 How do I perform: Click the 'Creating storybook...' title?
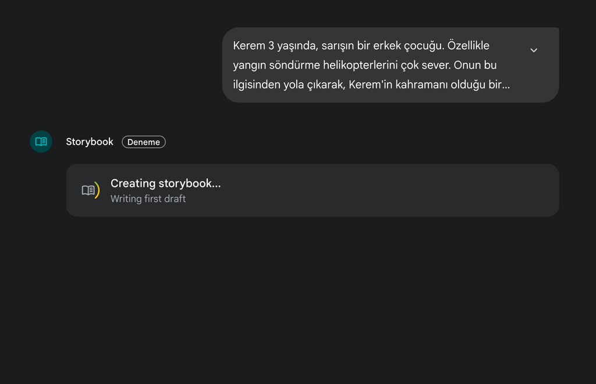tap(165, 183)
